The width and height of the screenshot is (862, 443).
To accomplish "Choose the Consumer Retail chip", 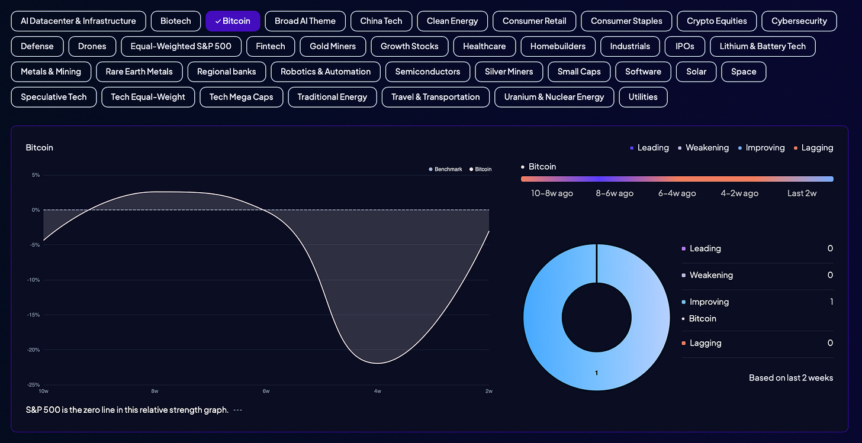I will coord(534,21).
